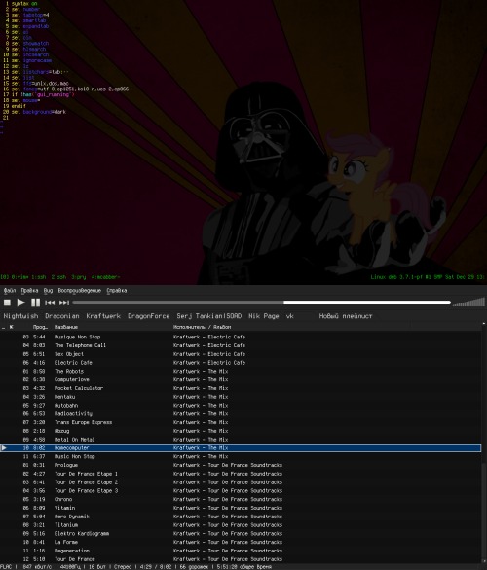The image size is (487, 570).
Task: Select the track Radioactivity
Action: (241, 413)
